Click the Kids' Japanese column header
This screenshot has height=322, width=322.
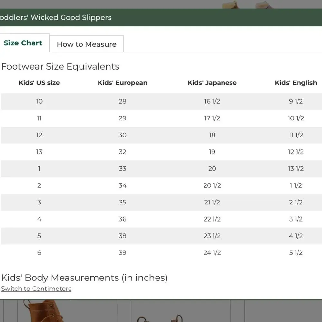click(212, 82)
